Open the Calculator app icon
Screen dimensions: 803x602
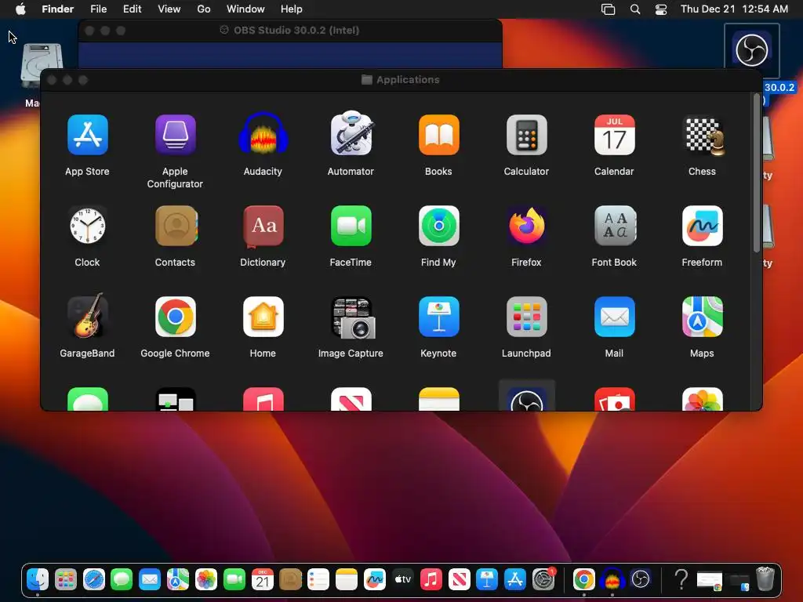pyautogui.click(x=526, y=135)
